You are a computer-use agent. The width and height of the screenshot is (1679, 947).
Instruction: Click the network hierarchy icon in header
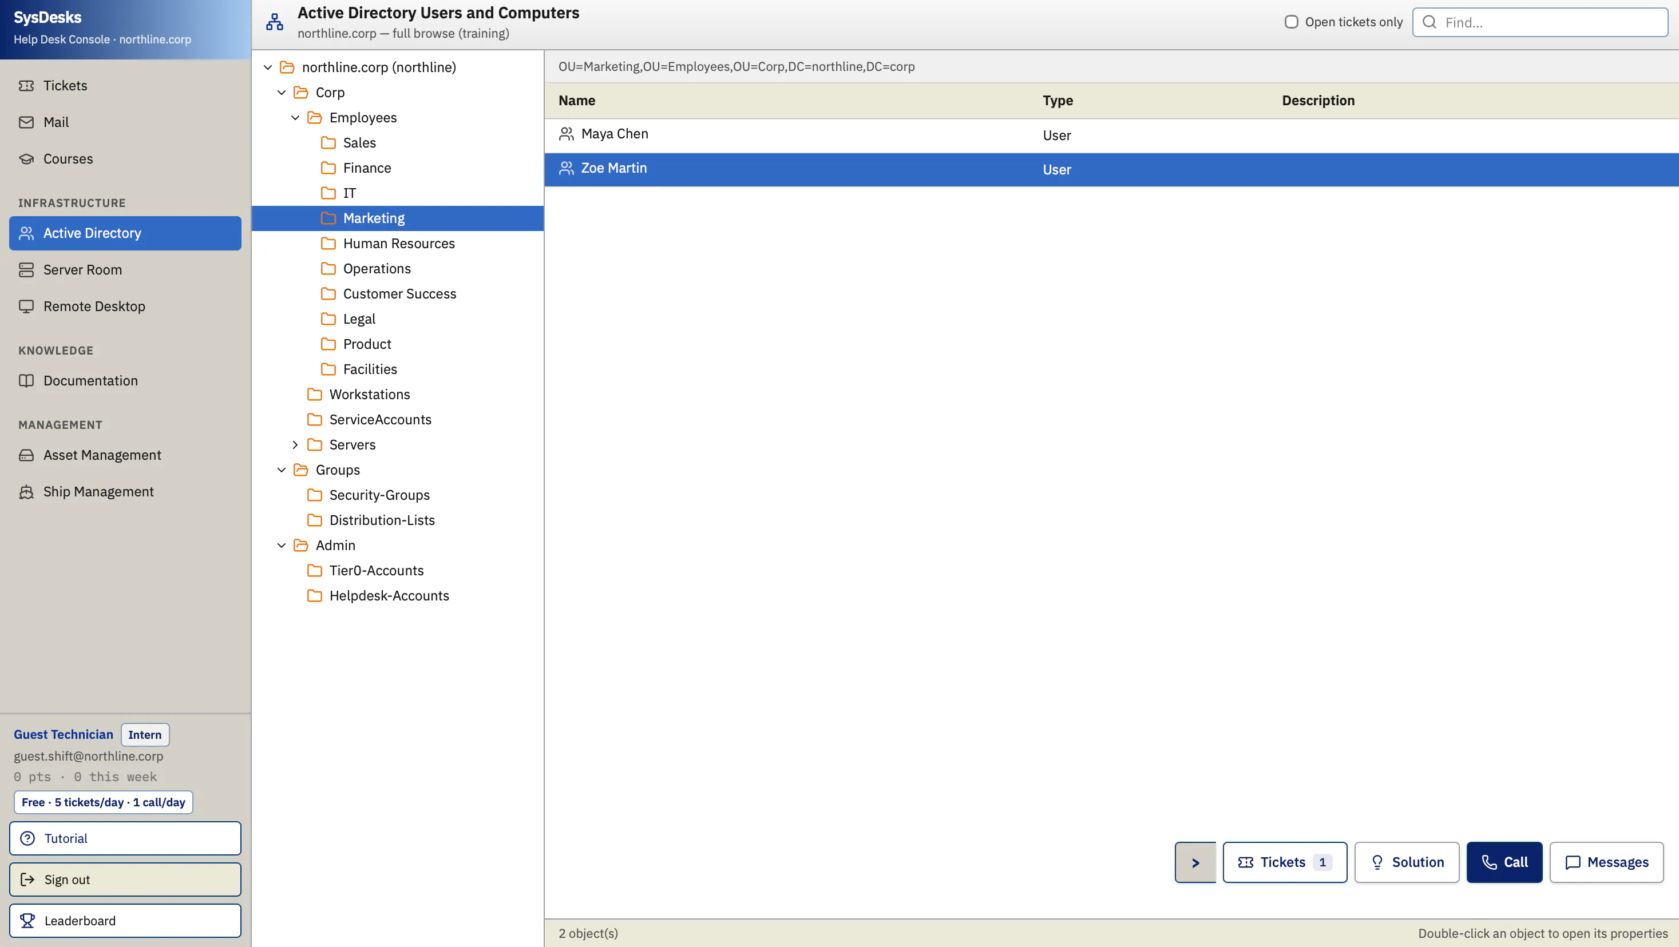pos(275,22)
